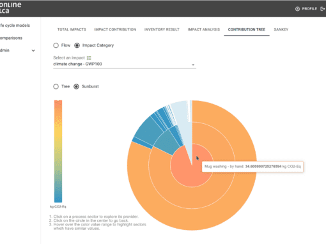Open the user profile icon
Viewport: 326px width, 244px height.
click(x=297, y=9)
